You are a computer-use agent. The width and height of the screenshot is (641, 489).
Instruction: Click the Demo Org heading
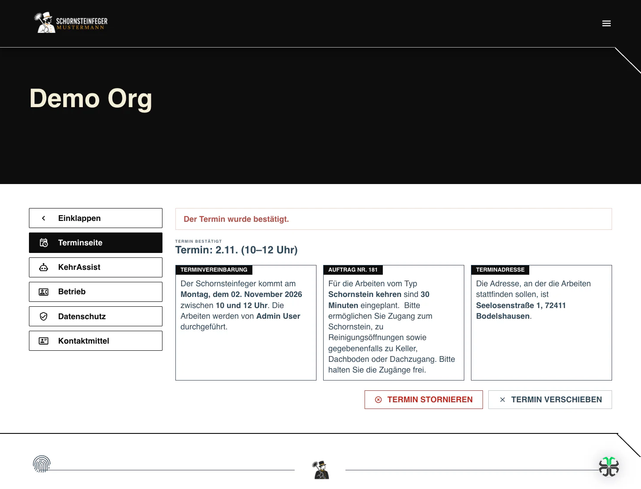[91, 98]
